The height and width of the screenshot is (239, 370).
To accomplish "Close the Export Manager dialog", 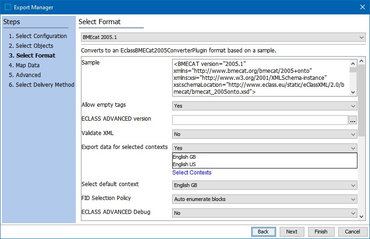I will [362, 7].
